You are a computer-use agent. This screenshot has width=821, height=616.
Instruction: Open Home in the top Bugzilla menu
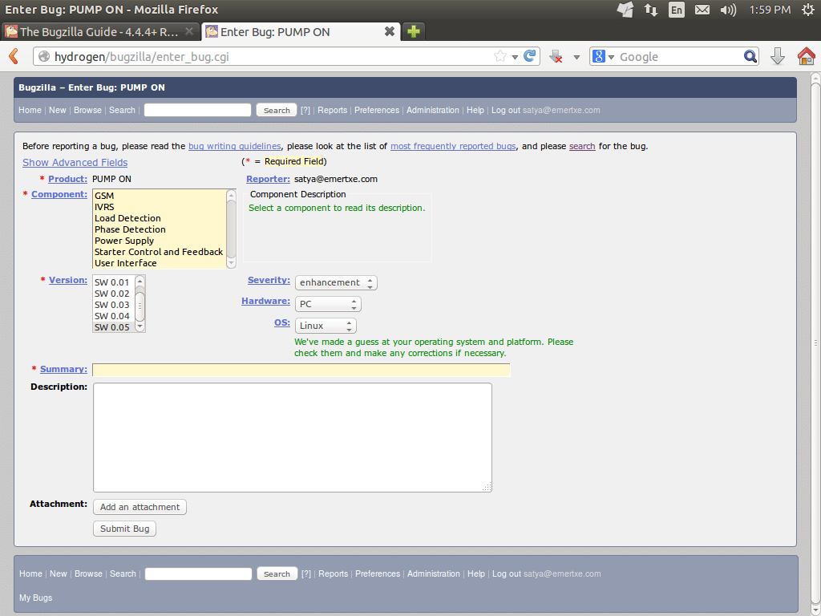click(x=30, y=110)
